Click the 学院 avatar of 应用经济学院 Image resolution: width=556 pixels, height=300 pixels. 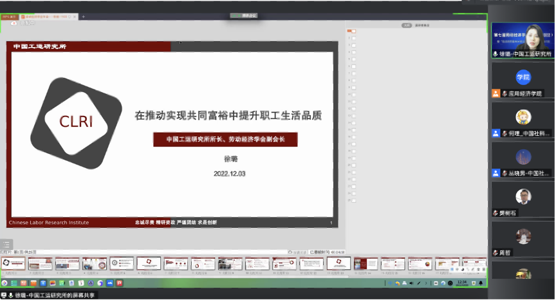pyautogui.click(x=523, y=77)
